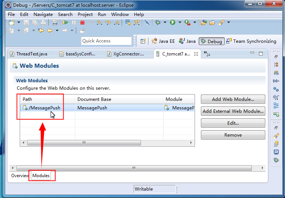The width and height of the screenshot is (285, 198).
Task: Switch to the Modules bottom tab
Action: (x=41, y=176)
